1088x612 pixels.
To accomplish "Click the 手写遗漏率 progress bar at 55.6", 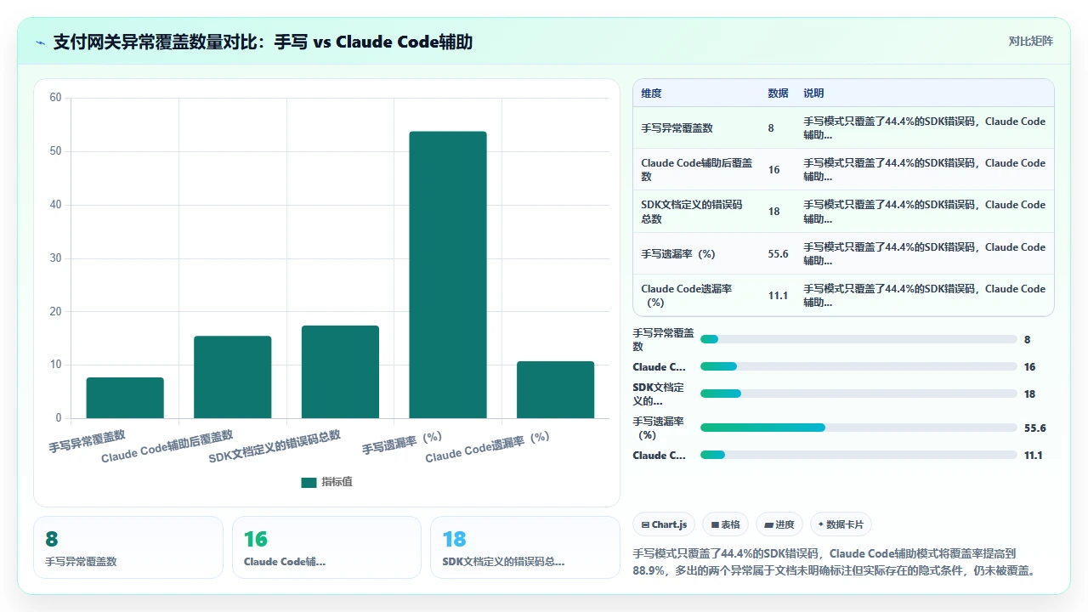I will tap(858, 428).
